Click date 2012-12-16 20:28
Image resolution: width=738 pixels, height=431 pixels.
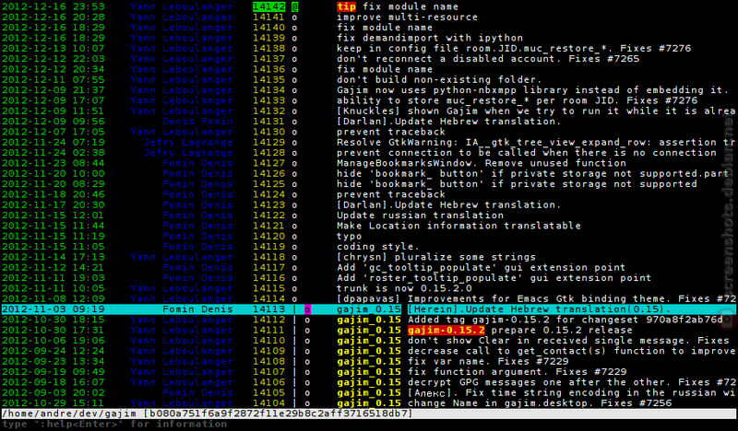pyautogui.click(x=53, y=17)
